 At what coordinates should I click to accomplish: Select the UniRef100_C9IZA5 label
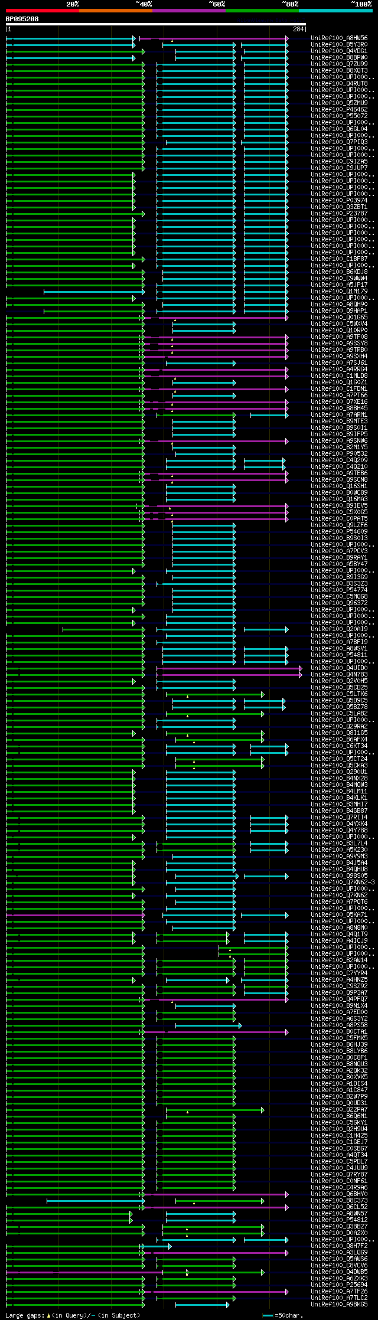339,161
